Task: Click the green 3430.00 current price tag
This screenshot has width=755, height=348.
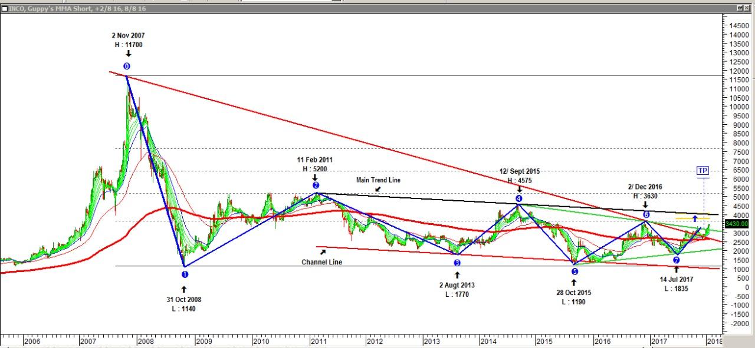Action: click(x=737, y=224)
